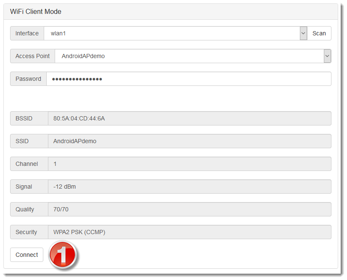Click the Quality field showing 70/70

click(189, 209)
